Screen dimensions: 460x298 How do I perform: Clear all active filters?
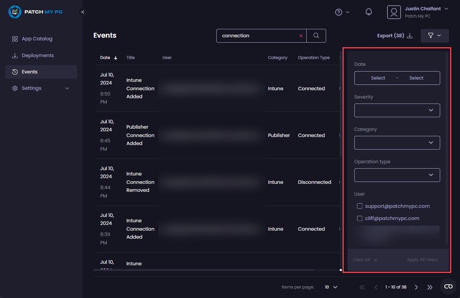coord(364,260)
